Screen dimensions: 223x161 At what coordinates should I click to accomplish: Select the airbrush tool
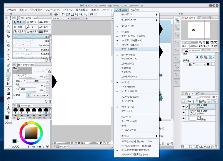[x=8, y=70]
